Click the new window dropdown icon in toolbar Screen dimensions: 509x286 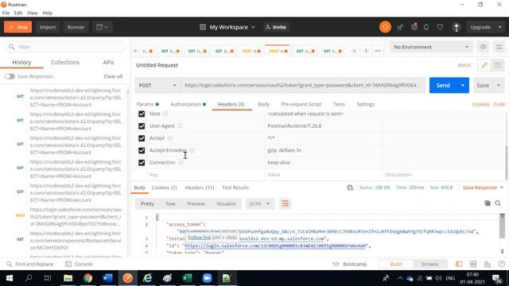point(103,27)
